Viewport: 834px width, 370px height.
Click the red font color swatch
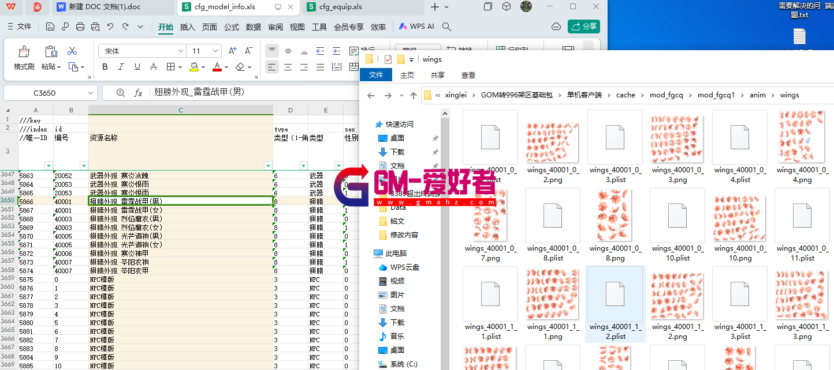click(217, 67)
